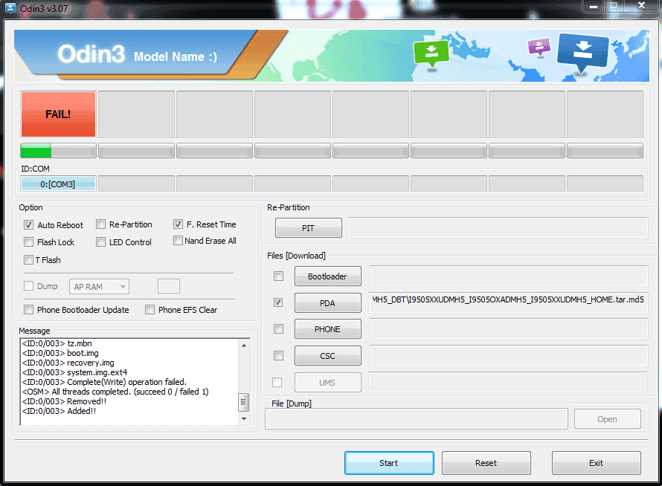The image size is (662, 486).
Task: Click the PIT file path field
Action: [x=498, y=228]
